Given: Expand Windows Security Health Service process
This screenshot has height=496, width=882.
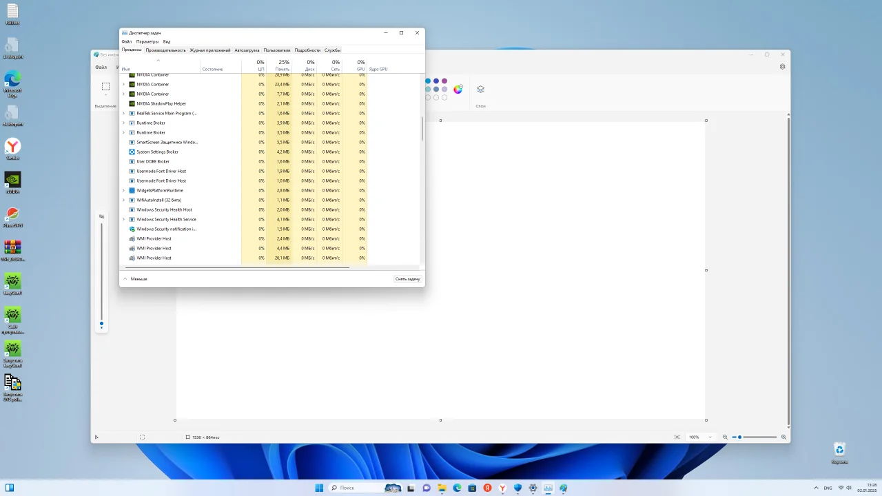Looking at the screenshot, I should pos(123,219).
